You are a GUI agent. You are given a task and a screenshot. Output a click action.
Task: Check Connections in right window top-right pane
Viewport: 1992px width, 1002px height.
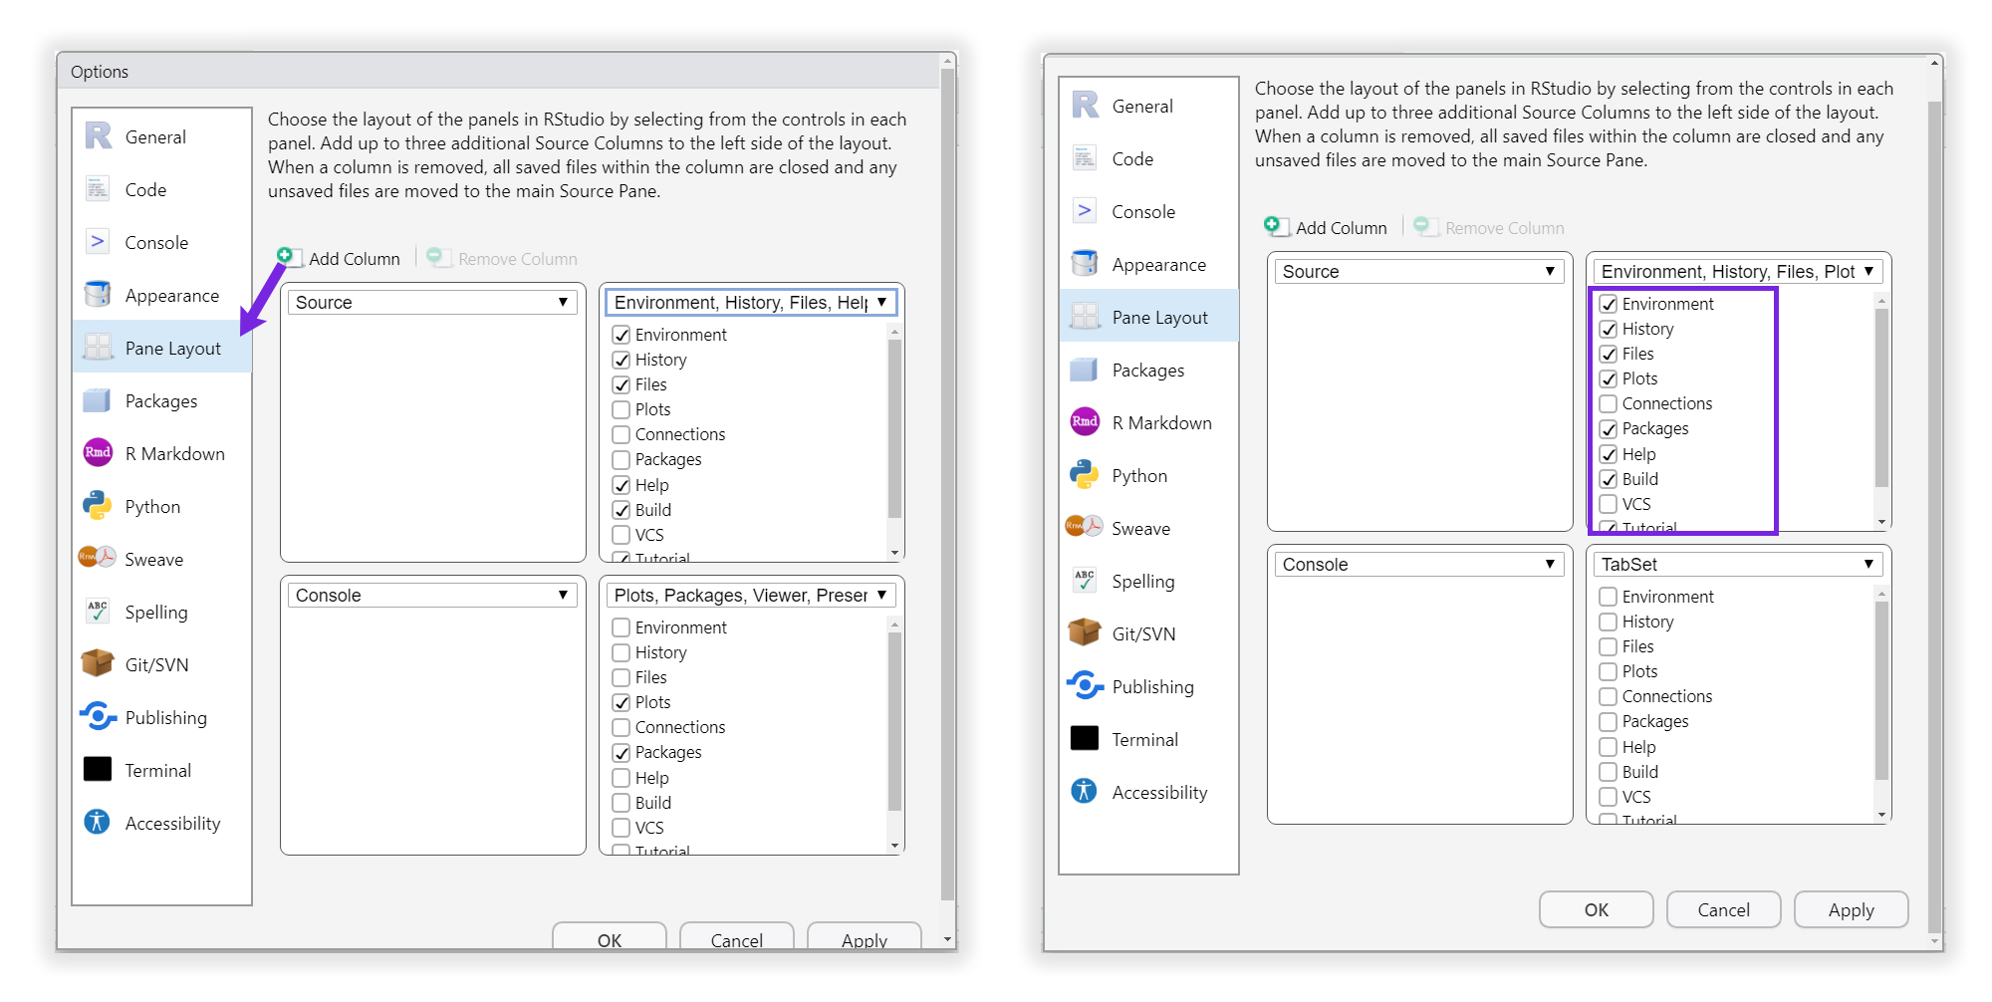click(x=1609, y=403)
